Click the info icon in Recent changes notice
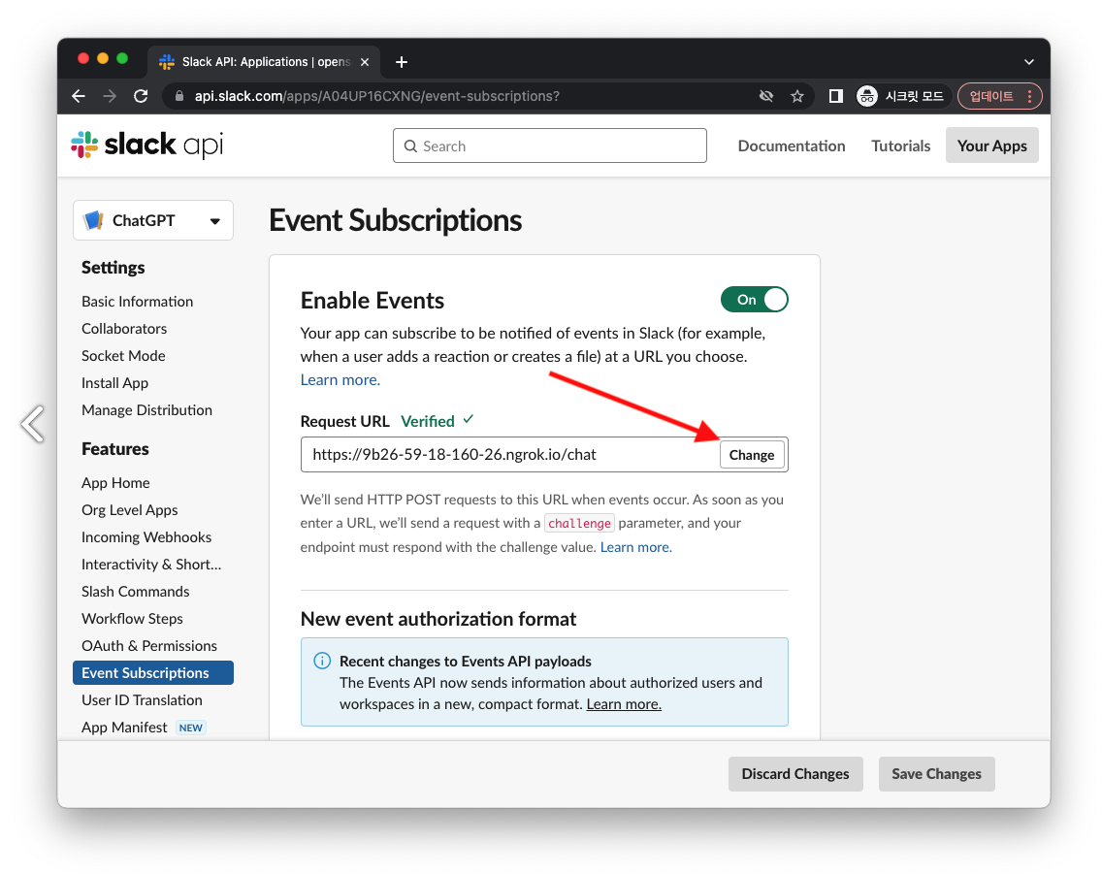The width and height of the screenshot is (1102, 874). point(322,661)
